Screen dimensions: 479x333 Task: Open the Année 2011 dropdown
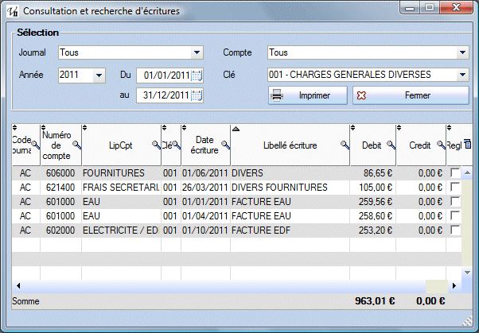coord(99,76)
